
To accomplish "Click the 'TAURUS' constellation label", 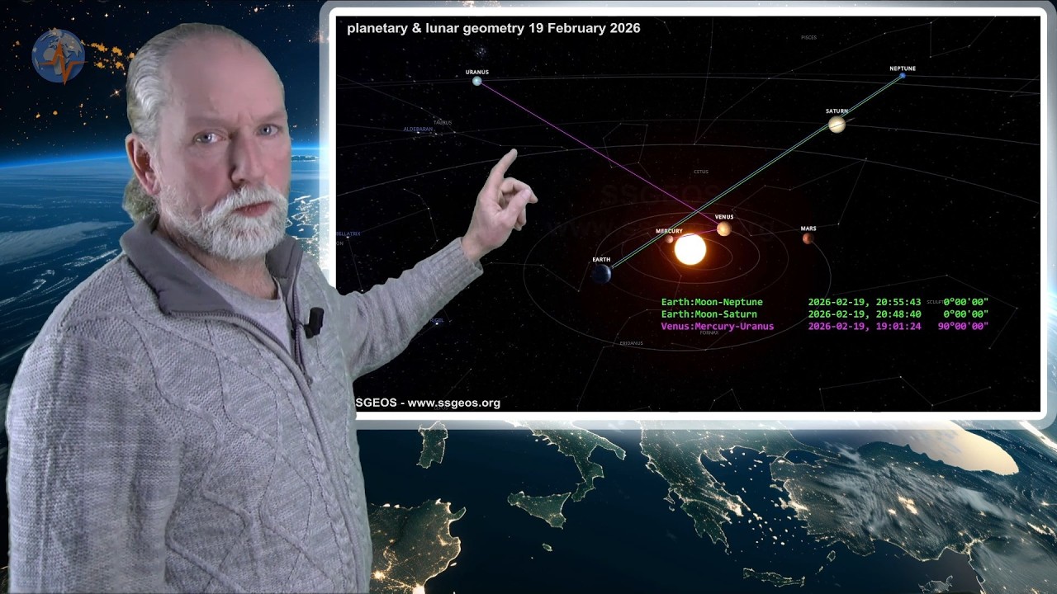I will click(443, 122).
